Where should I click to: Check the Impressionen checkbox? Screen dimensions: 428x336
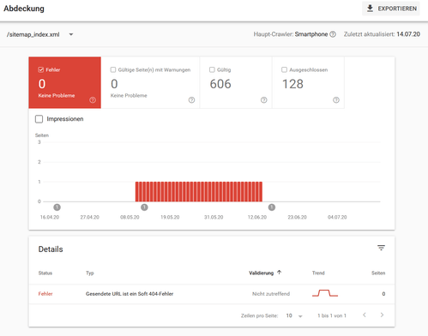tap(39, 119)
